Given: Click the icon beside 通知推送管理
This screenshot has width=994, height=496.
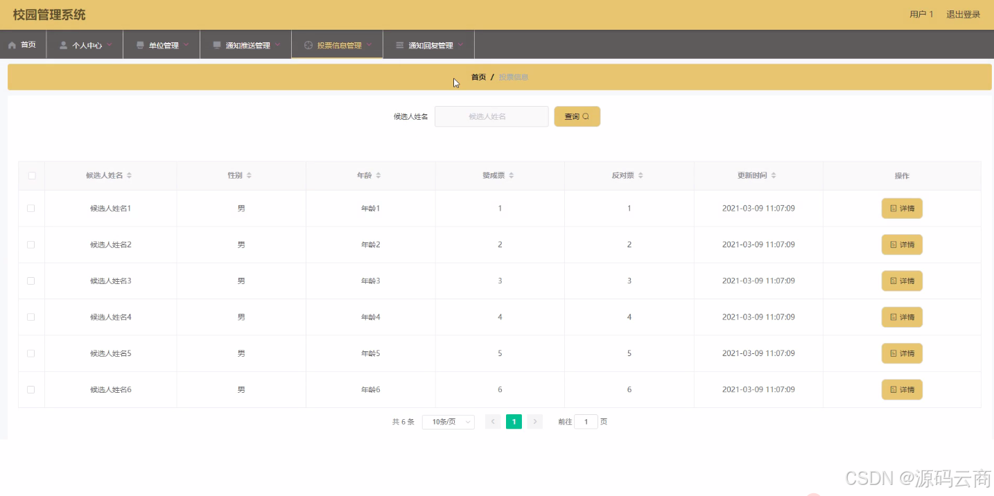Looking at the screenshot, I should (x=217, y=45).
